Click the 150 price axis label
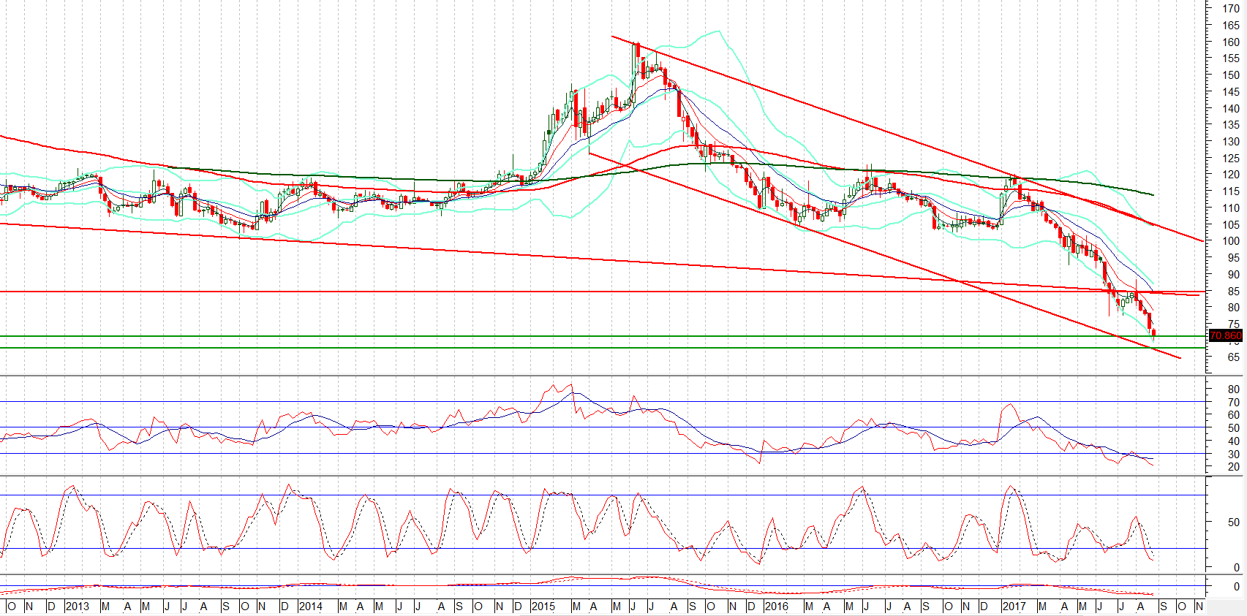The width and height of the screenshot is (1247, 616). click(x=1231, y=75)
